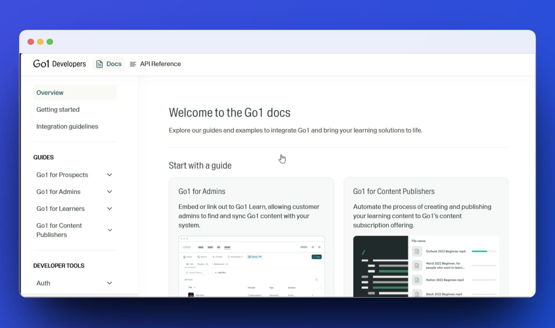The image size is (555, 328).
Task: Click the yellow minimize window button
Action: 40,42
